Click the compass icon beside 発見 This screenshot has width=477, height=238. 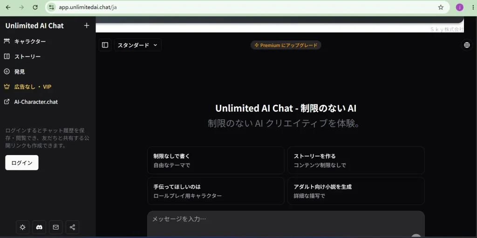7,72
